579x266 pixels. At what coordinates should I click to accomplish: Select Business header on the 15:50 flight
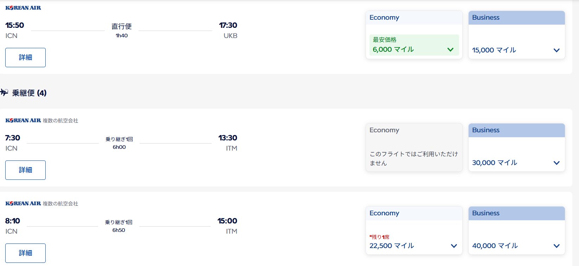[x=517, y=18]
